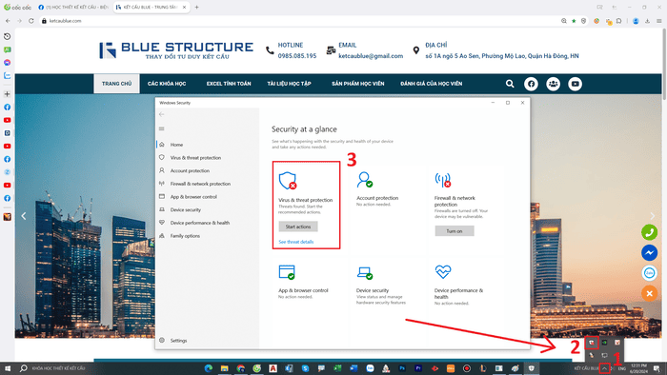Click the Windows Security back arrow
This screenshot has height=375, width=667.
pos(162,114)
